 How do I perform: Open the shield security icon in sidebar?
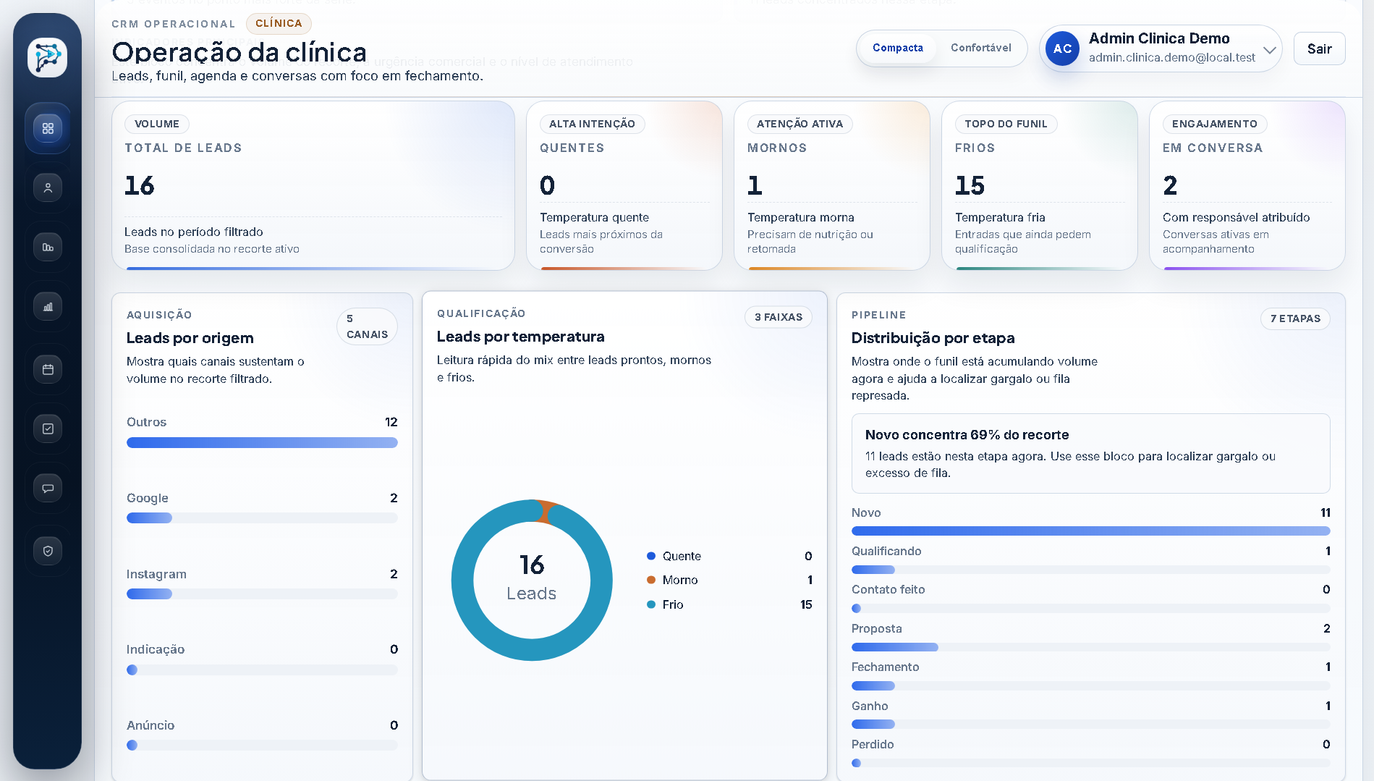click(48, 550)
